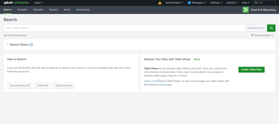Select the Search tab
Screen dimensions: 279x124
(7, 10)
